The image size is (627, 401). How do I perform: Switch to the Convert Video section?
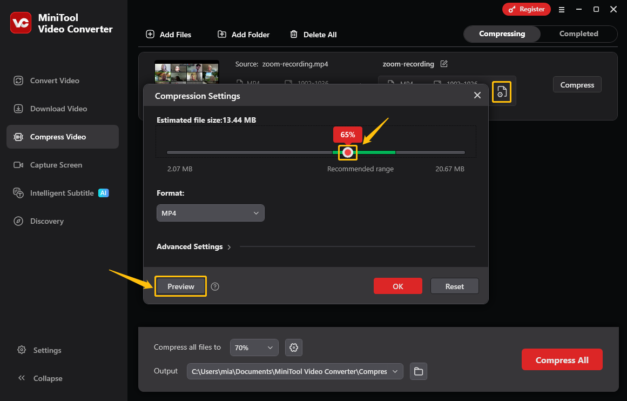point(53,80)
